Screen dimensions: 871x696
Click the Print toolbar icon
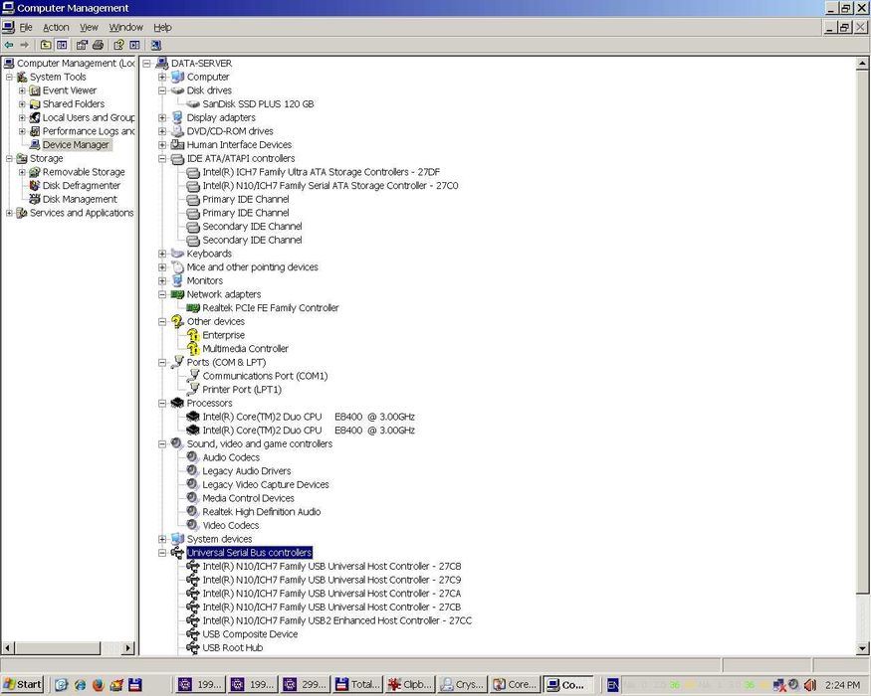99,45
